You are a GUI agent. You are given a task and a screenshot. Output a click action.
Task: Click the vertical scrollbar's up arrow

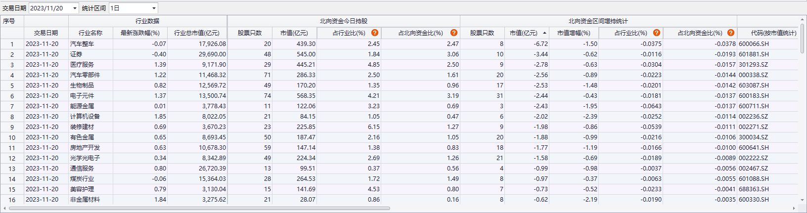(803, 20)
